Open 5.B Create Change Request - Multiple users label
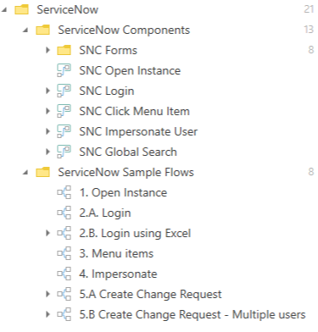The image size is (318, 332). (x=192, y=315)
